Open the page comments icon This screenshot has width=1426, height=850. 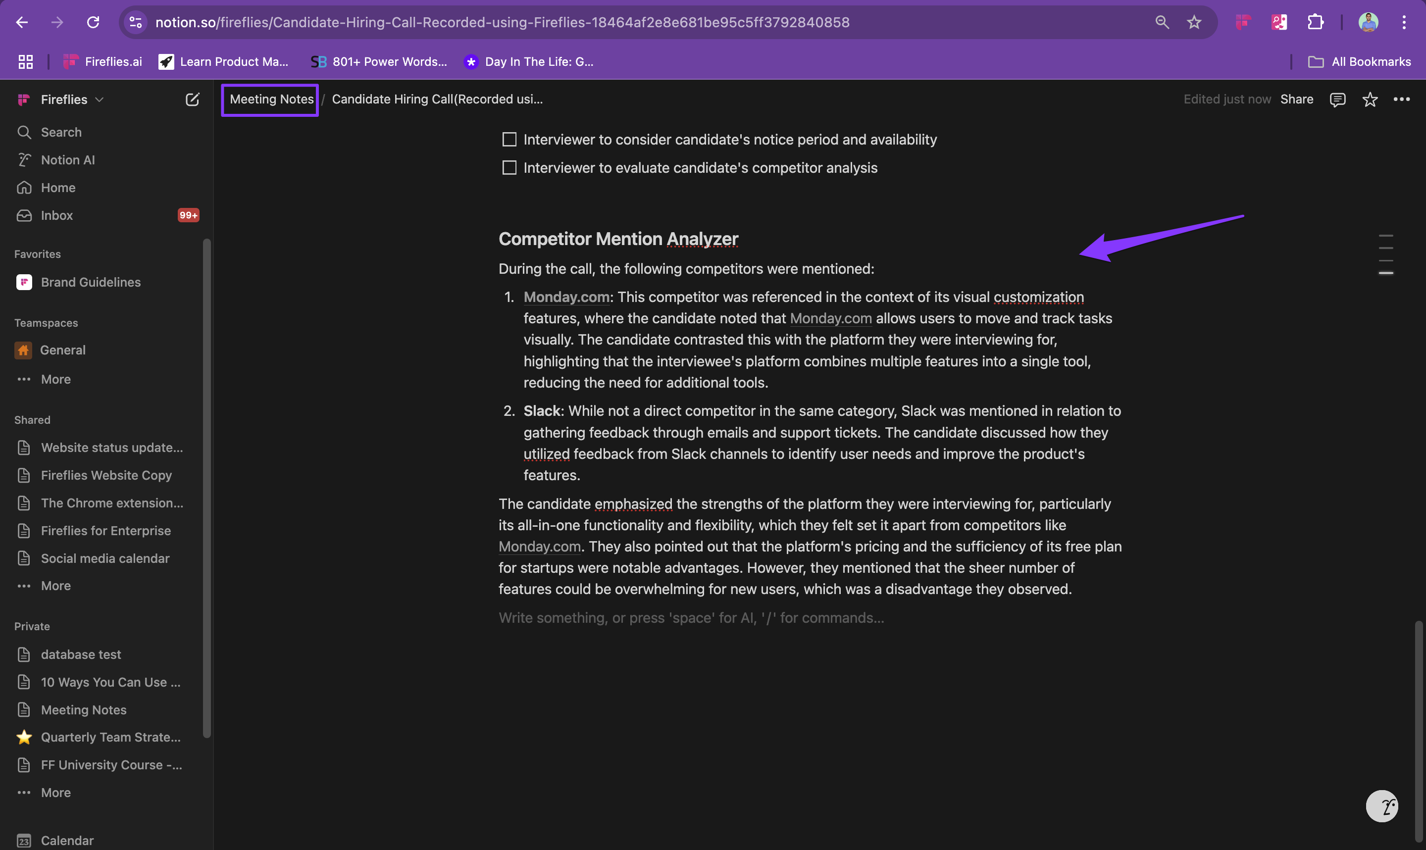(1337, 100)
